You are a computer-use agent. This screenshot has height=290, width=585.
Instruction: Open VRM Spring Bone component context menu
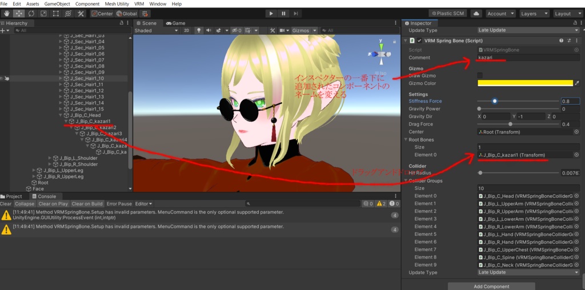pos(577,41)
